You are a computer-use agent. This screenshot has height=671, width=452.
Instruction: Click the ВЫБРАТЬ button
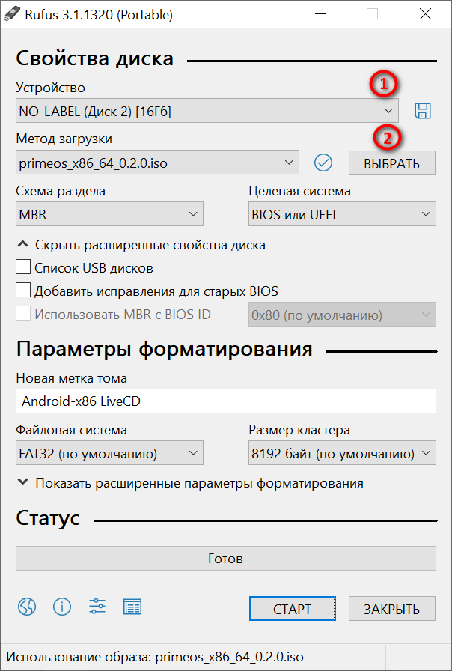[x=392, y=163]
